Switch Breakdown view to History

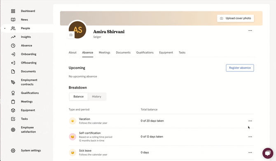coord(97,97)
